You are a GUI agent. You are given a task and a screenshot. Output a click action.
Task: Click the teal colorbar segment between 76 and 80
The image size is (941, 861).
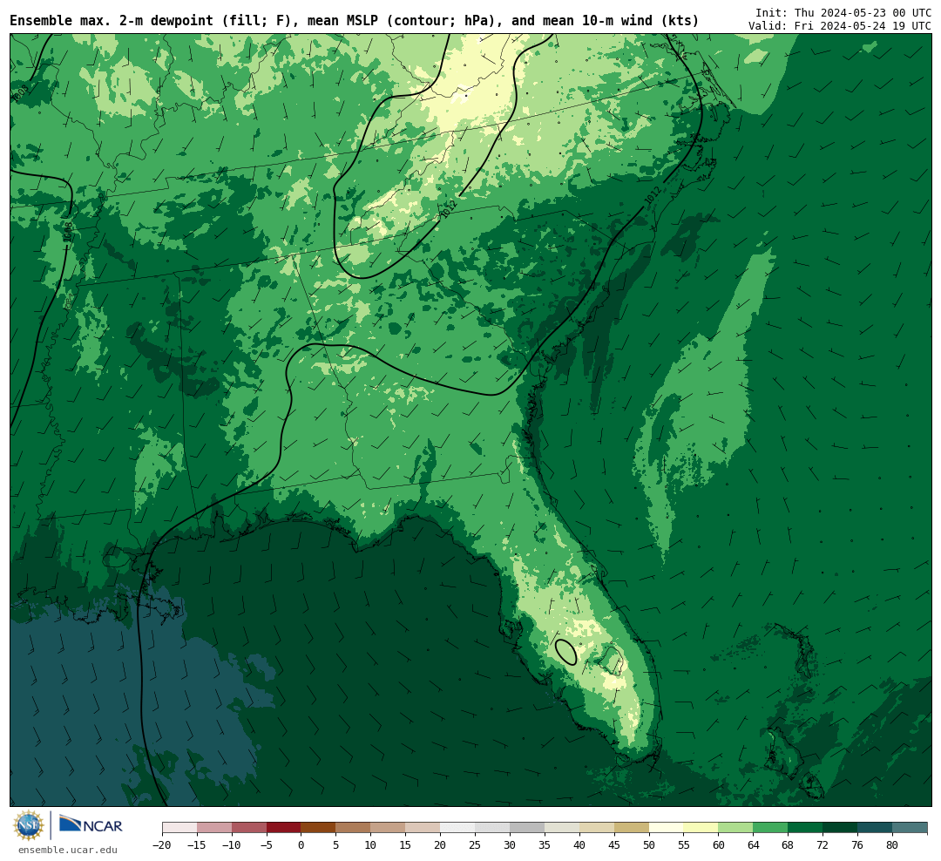(876, 828)
